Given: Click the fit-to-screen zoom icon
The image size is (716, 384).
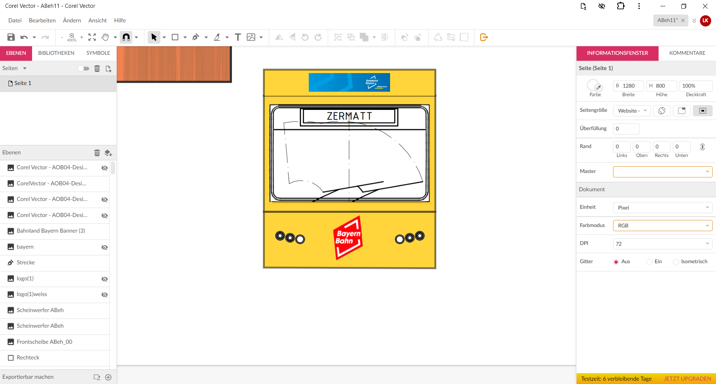Looking at the screenshot, I should (x=92, y=37).
